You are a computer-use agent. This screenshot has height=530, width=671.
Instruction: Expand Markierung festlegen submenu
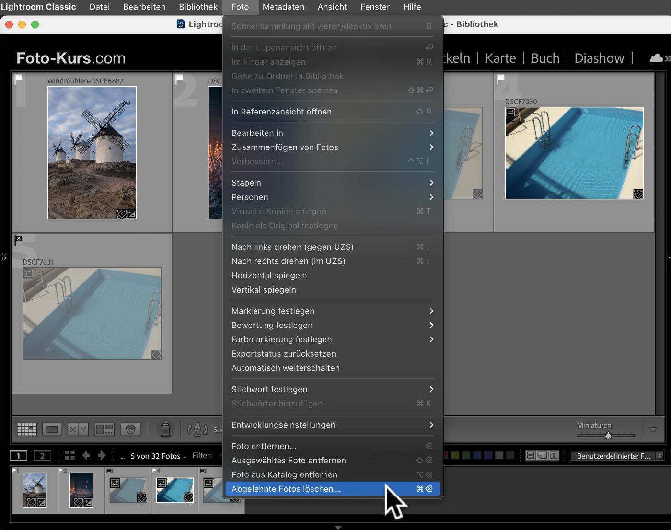coord(333,311)
